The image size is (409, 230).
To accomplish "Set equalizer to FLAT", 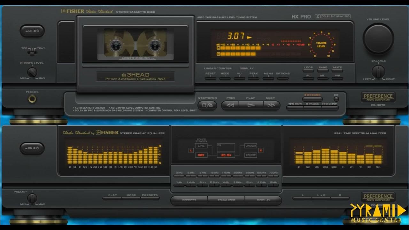I will pos(112,198).
